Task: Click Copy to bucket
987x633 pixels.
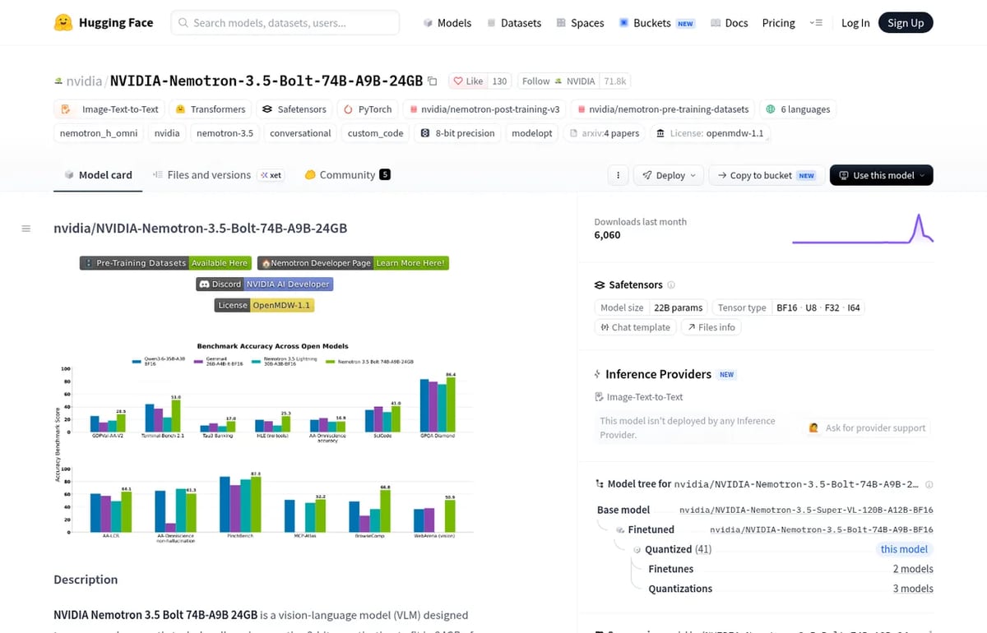Action: pos(766,175)
